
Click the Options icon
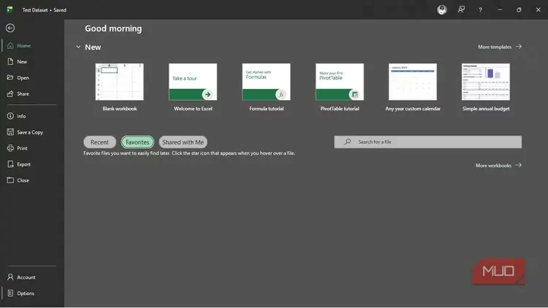click(x=10, y=293)
